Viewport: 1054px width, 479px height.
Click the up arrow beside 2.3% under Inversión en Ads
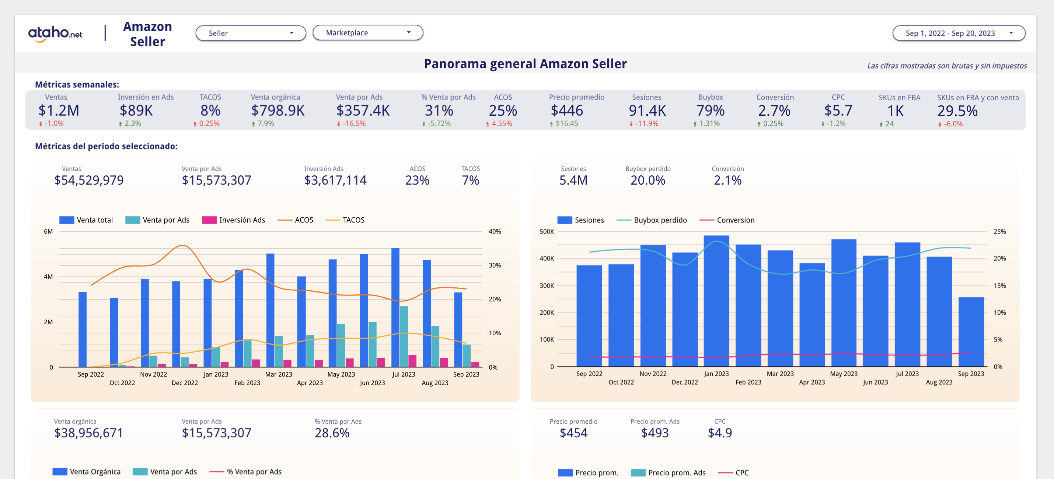[120, 123]
